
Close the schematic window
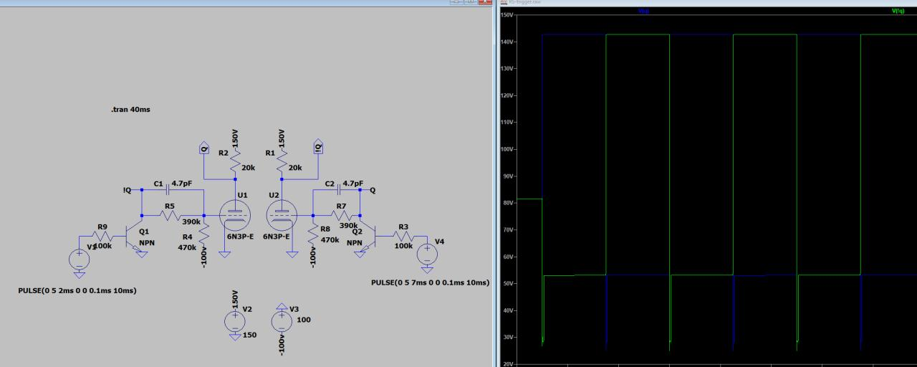click(x=485, y=2)
